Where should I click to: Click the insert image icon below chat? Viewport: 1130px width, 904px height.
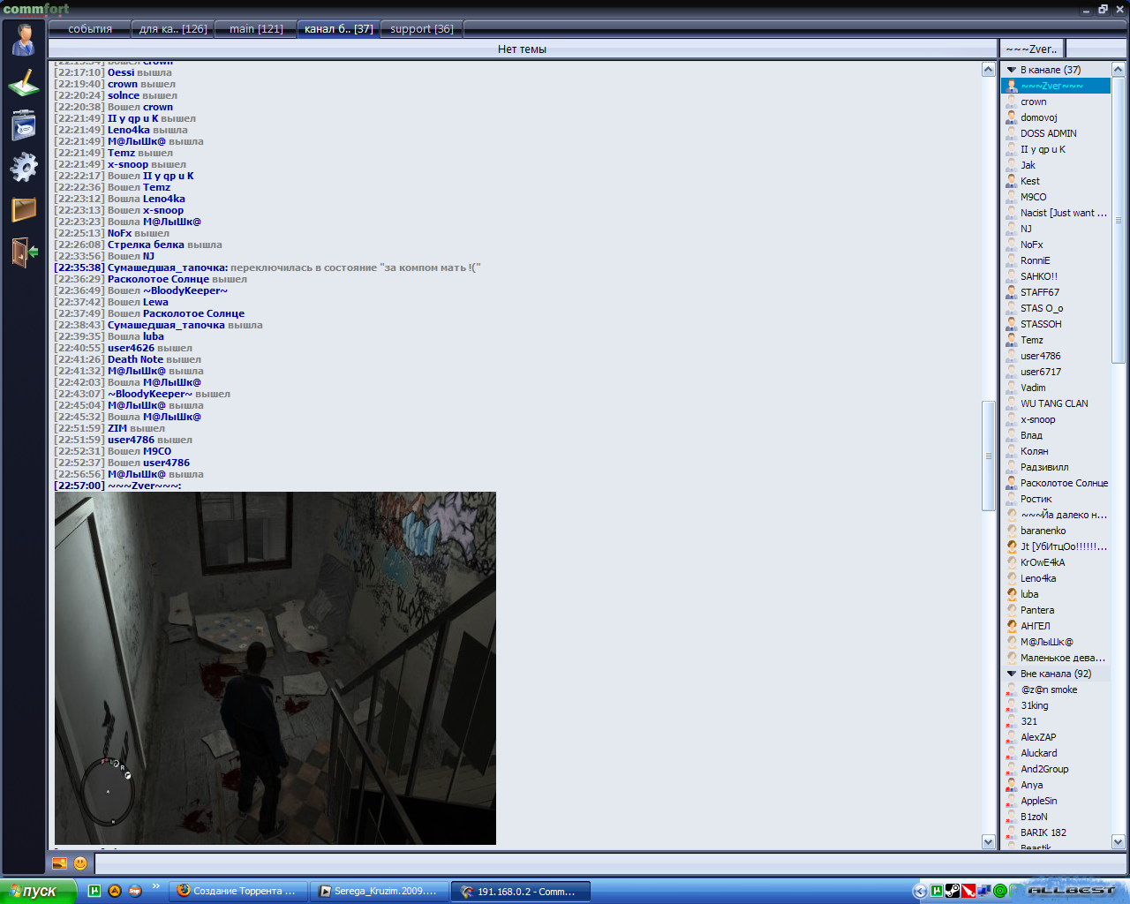point(59,863)
